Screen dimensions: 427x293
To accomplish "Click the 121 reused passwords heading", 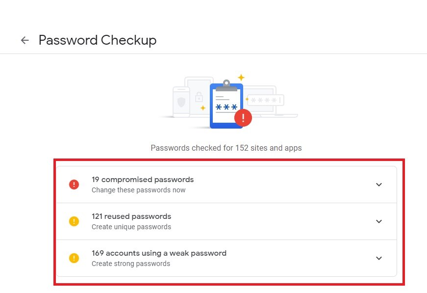I will tap(131, 216).
